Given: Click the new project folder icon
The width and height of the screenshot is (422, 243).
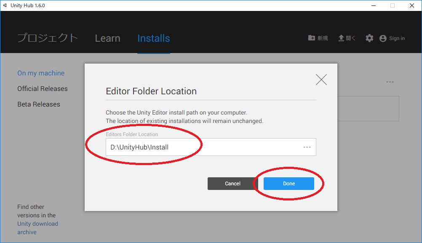Looking at the screenshot, I should (311, 38).
